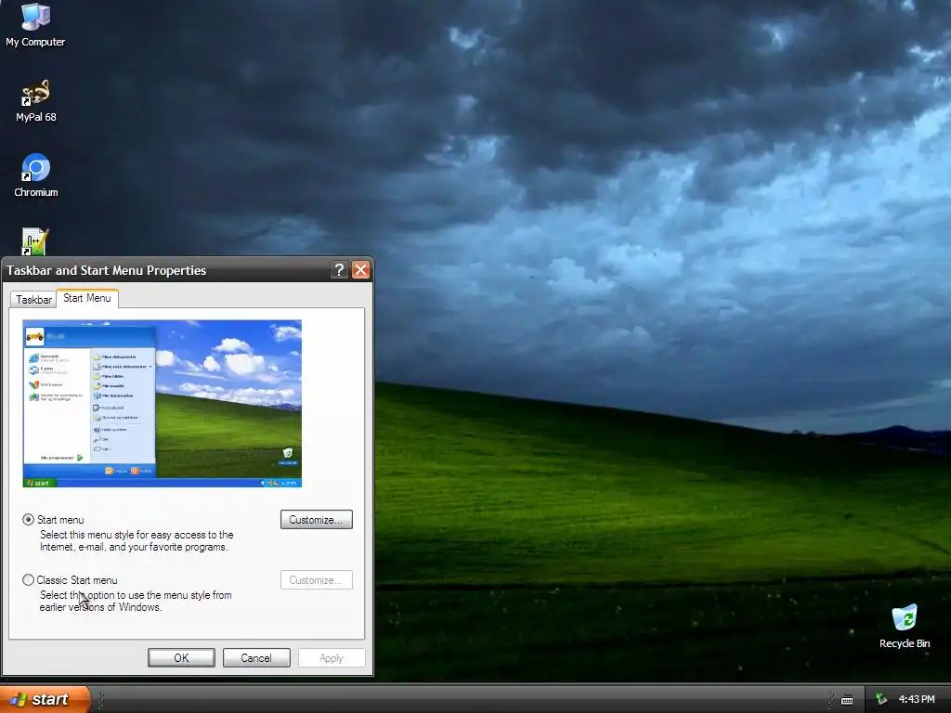The image size is (951, 713).
Task: Select the Chromium desktop shortcut
Action: (36, 175)
